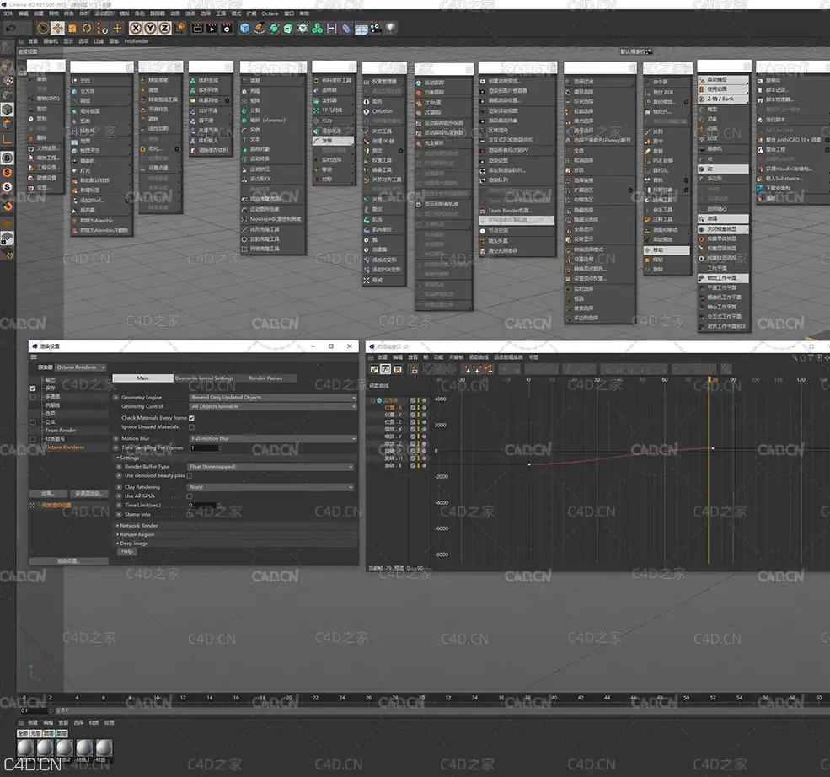The height and width of the screenshot is (777, 830).
Task: Toggle the checked box in render settings list
Action: pos(33,388)
